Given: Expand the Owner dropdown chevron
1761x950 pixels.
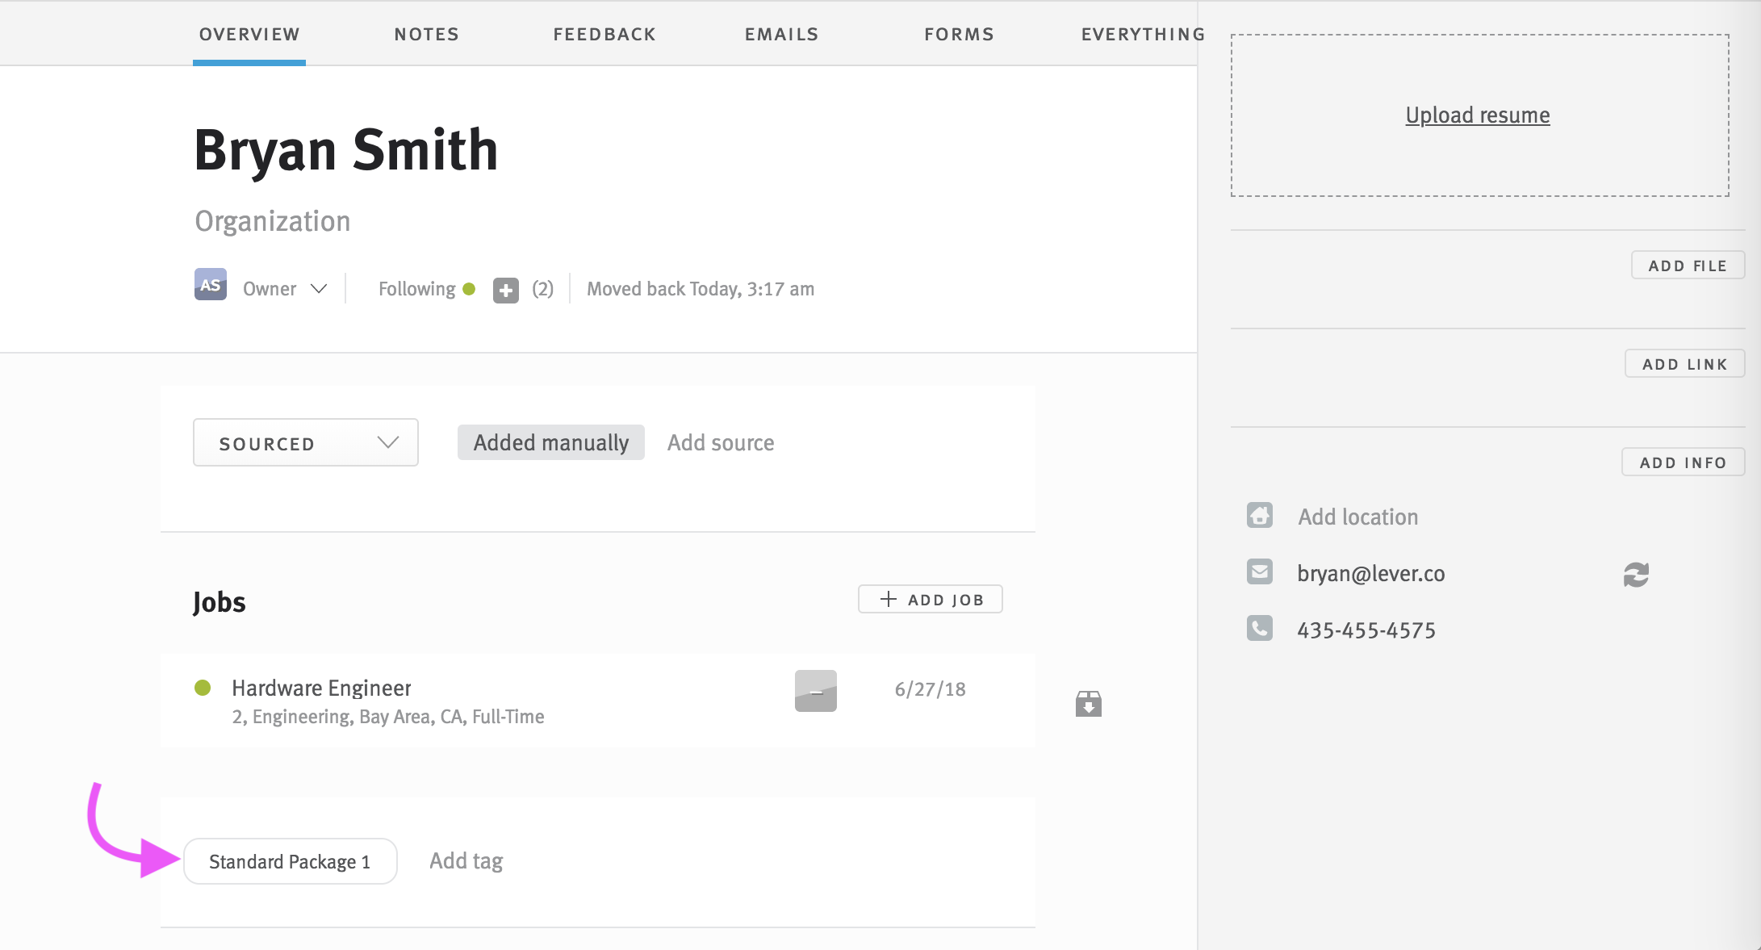Looking at the screenshot, I should [x=319, y=289].
